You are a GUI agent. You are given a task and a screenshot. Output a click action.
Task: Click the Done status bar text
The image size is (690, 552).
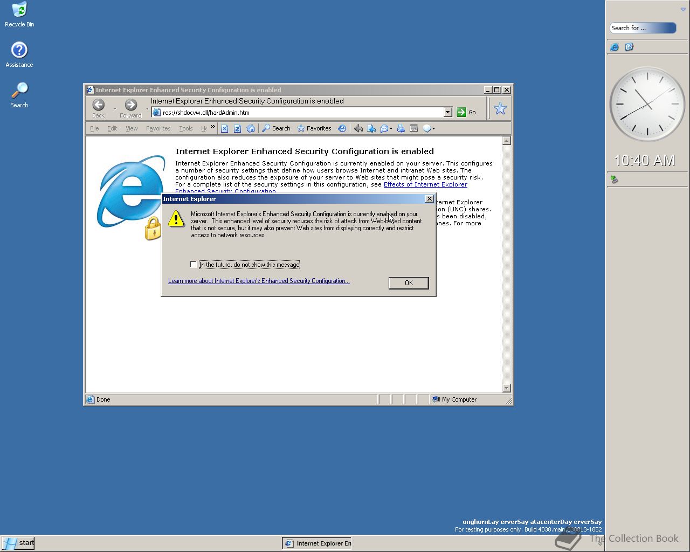[x=103, y=399]
